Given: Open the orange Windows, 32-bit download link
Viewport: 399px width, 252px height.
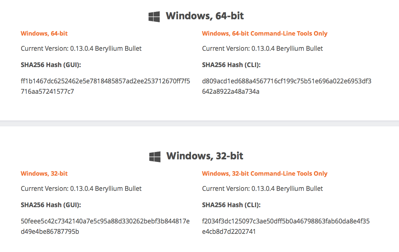Looking at the screenshot, I should (44, 173).
